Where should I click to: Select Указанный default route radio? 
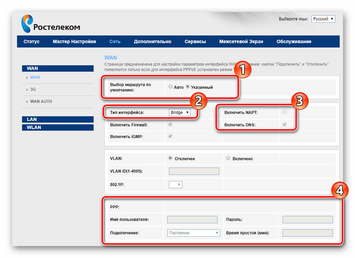(x=188, y=86)
